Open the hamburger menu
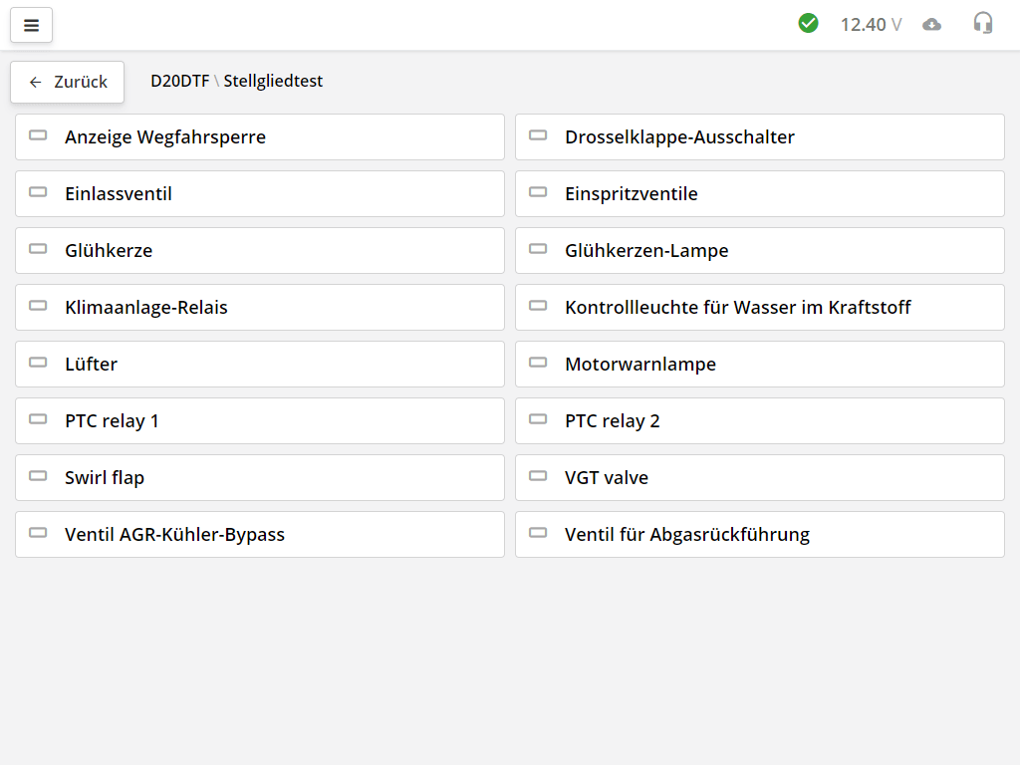Viewport: 1020px width, 765px height. (x=31, y=25)
